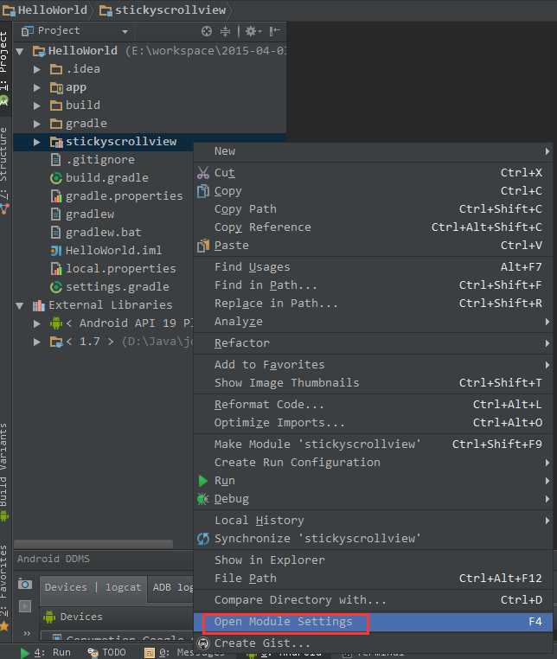Click the settings.gradle file icon
The height and width of the screenshot is (659, 557).
coord(56,287)
